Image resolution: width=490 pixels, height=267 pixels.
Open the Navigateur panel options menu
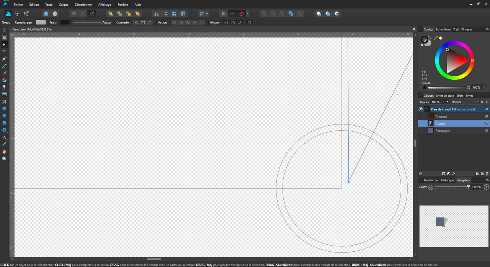click(x=487, y=180)
